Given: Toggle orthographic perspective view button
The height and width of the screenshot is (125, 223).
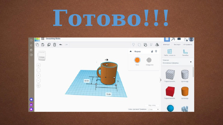Looking at the screenshot, I should point(38,86).
